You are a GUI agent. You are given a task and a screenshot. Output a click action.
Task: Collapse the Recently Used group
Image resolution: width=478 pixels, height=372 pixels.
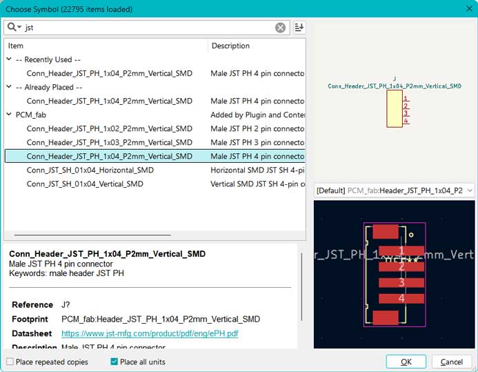9,59
